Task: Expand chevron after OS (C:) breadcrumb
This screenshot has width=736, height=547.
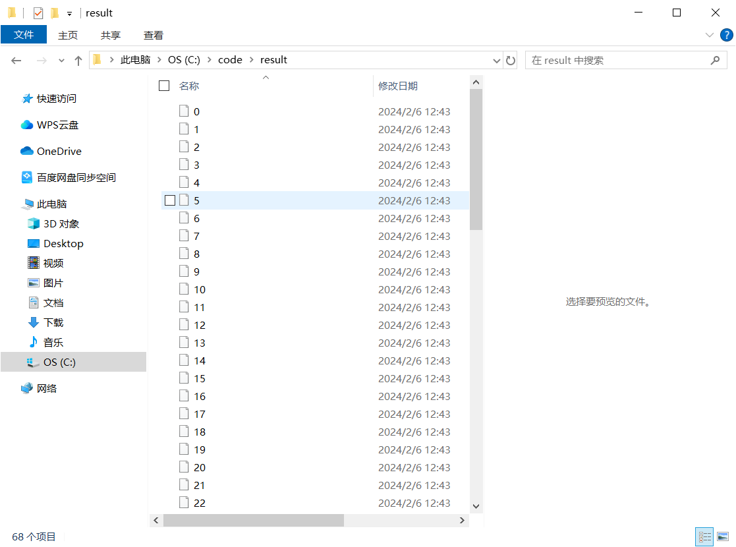Action: (x=210, y=59)
